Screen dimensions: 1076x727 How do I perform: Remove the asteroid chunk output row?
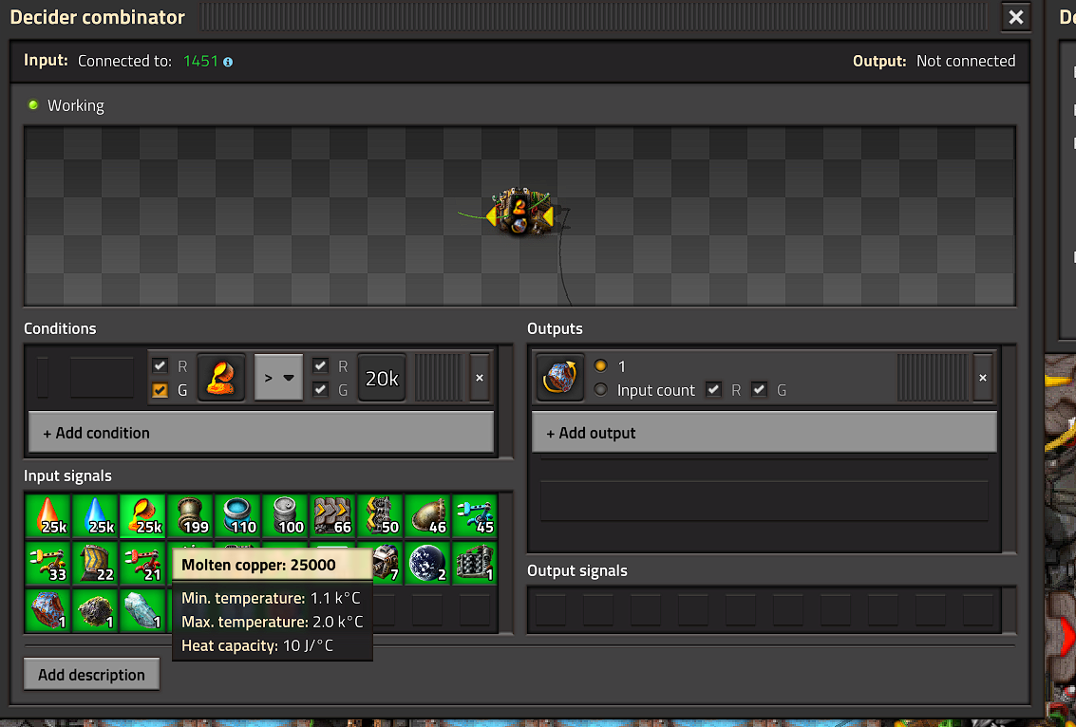(x=983, y=377)
